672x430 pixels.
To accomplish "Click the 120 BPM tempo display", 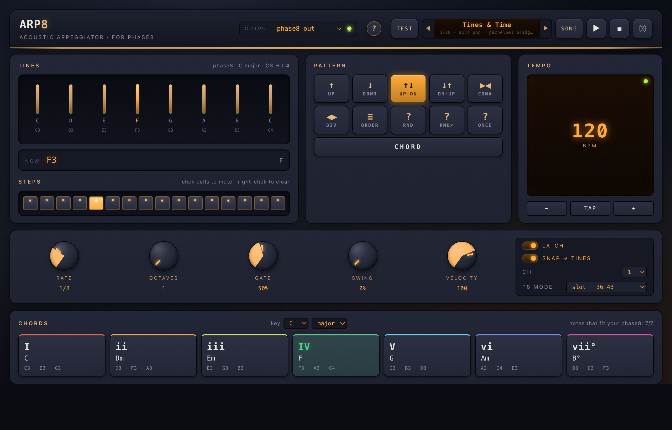I will (x=590, y=135).
